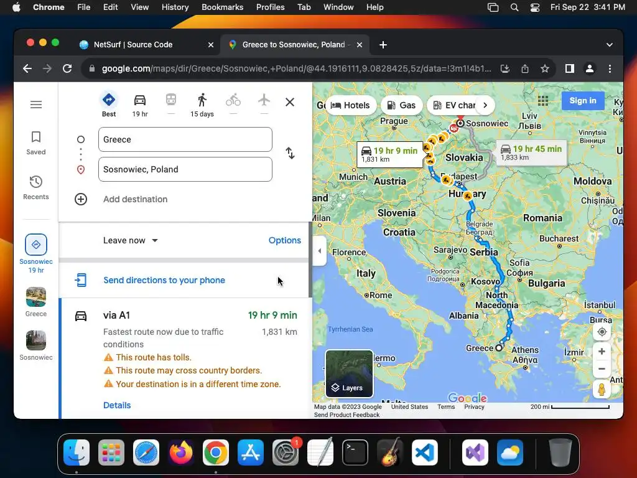The height and width of the screenshot is (478, 637).
Task: Show your location on map
Action: pos(602,332)
